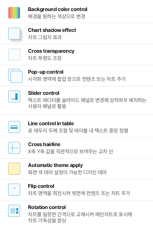The width and height of the screenshot is (153, 229).
Task: Click the Line control in table icon
Action: (x=14, y=127)
